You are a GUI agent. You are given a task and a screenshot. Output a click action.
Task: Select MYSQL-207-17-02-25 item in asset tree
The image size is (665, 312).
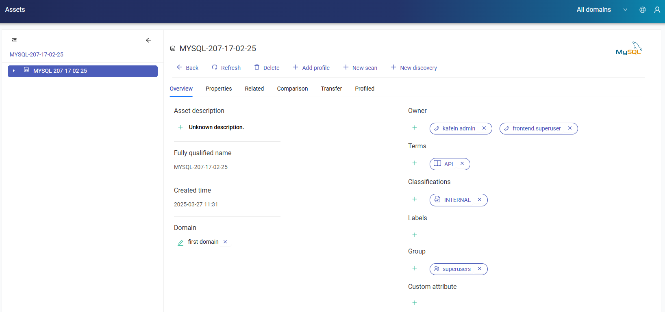pyautogui.click(x=60, y=71)
